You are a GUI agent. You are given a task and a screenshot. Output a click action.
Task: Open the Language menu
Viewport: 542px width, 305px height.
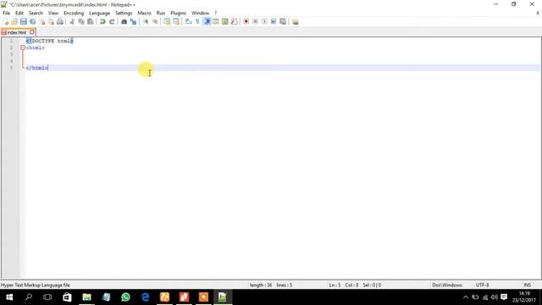click(x=100, y=14)
